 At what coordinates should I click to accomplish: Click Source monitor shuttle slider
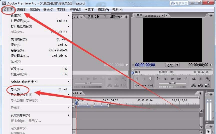[x=88, y=83]
